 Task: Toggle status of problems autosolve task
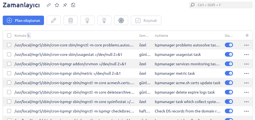pos(229,45)
